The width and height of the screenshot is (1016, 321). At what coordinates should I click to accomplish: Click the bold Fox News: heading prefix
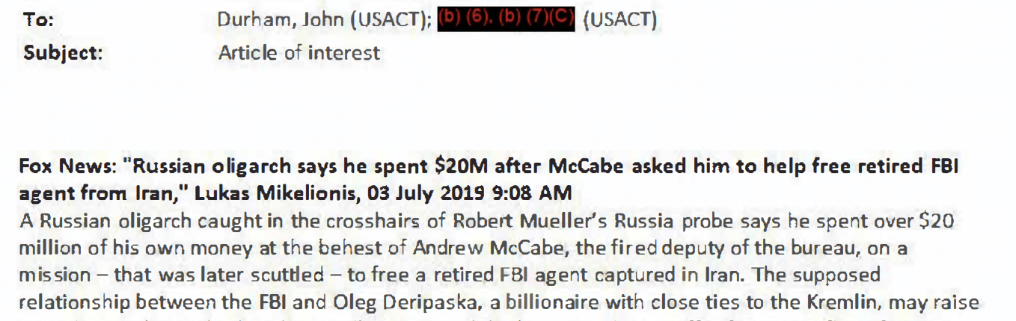point(67,166)
